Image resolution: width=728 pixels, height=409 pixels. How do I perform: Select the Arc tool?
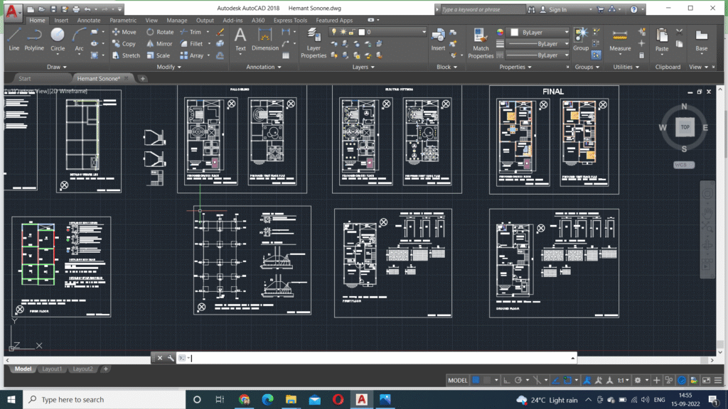[80, 39]
